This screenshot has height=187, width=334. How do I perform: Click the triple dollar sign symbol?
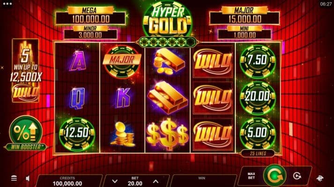[x=168, y=134]
